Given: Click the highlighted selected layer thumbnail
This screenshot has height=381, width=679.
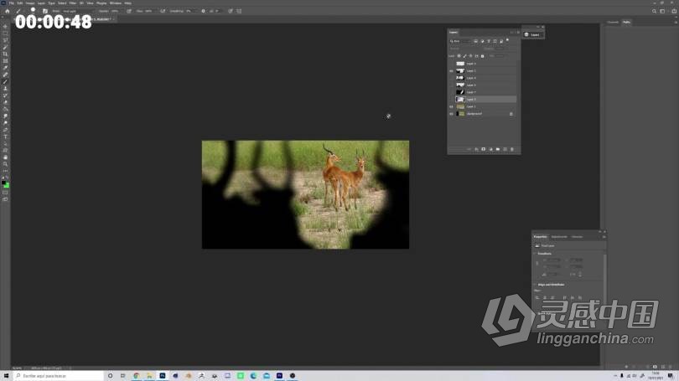Looking at the screenshot, I should coord(460,100).
